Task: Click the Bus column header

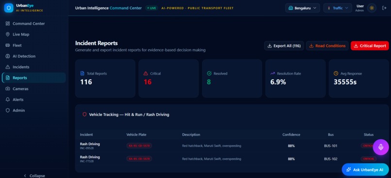Action: pos(331,135)
